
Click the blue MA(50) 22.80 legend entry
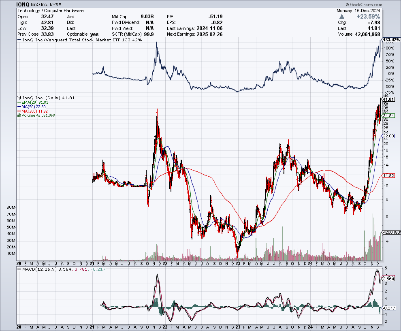(32, 107)
